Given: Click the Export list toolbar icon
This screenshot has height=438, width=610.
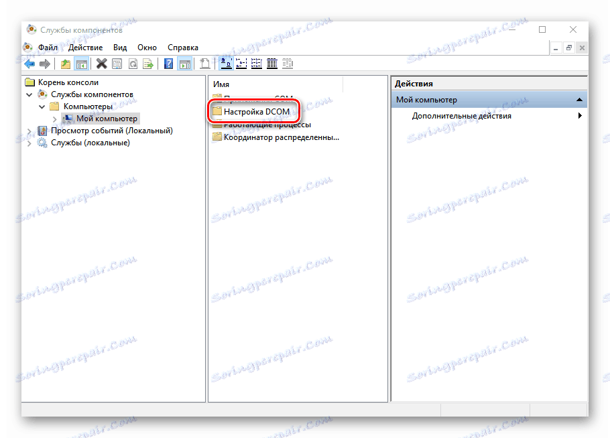Looking at the screenshot, I should tap(148, 64).
